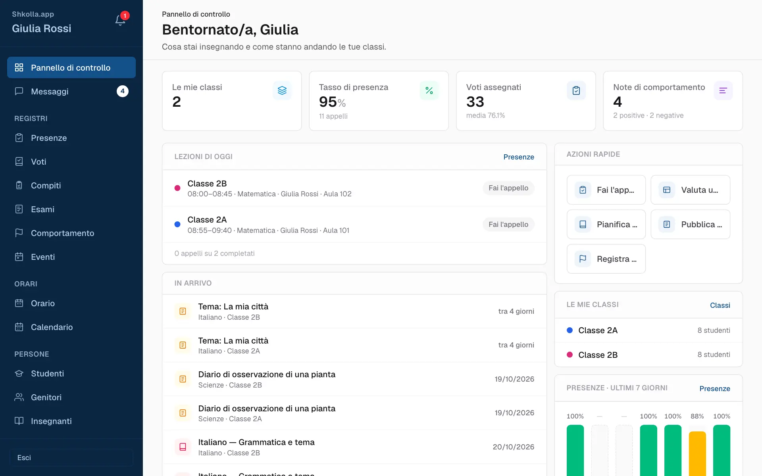Click the Messaggi chat bubble icon
The image size is (762, 476).
(19, 91)
